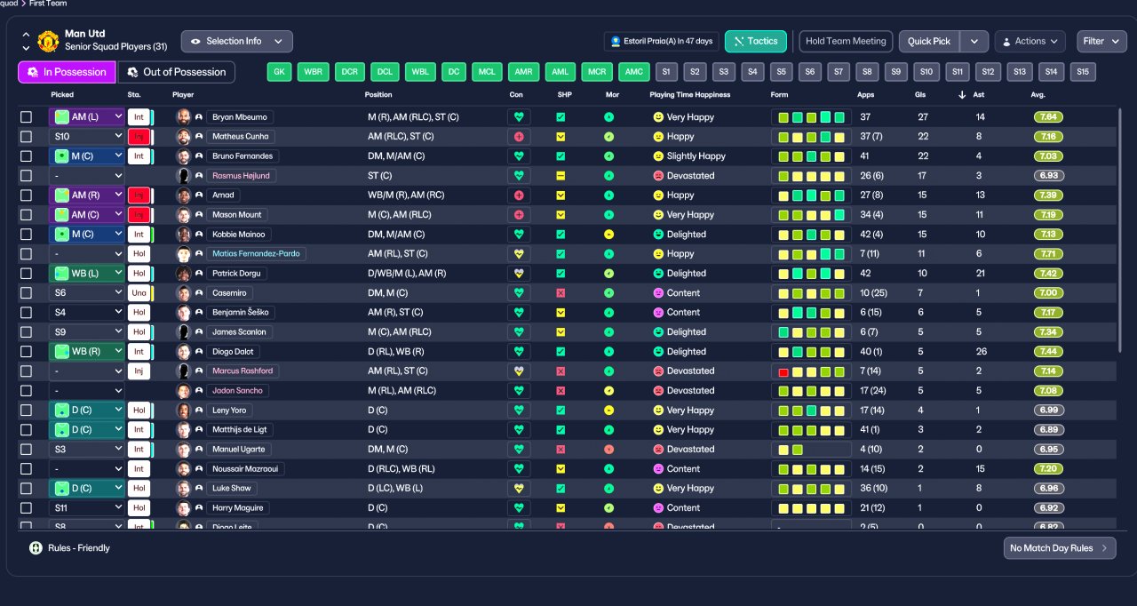Open Patrick Dorgu's WB (L) picked dropdown
The height and width of the screenshot is (606, 1137).
pyautogui.click(x=87, y=274)
